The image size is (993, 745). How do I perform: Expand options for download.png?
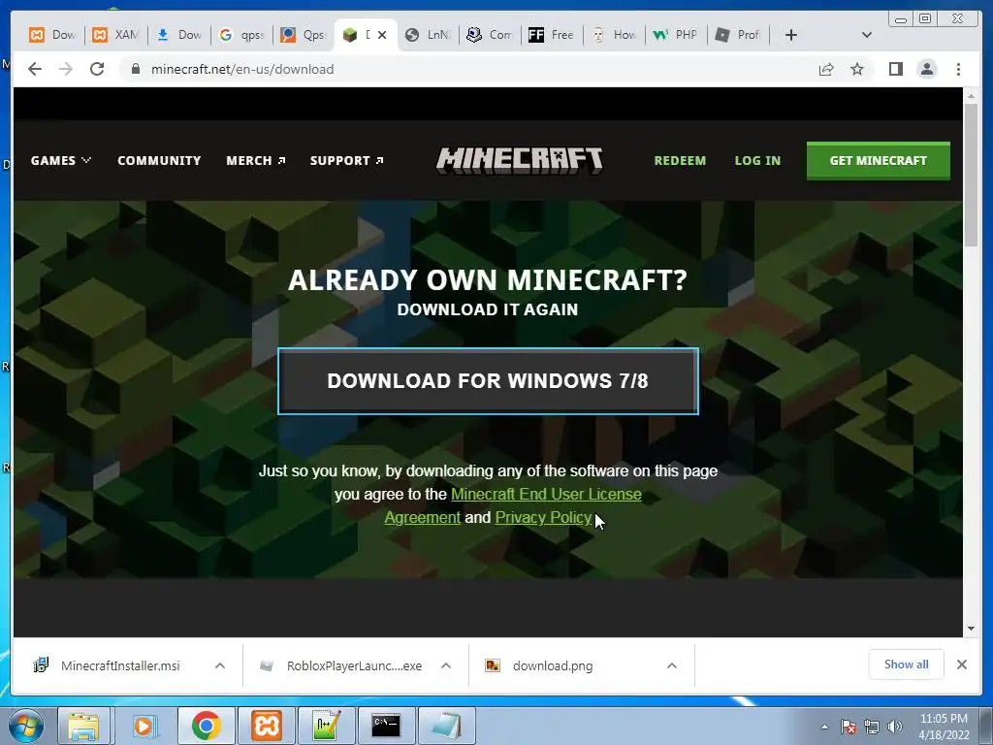point(672,665)
